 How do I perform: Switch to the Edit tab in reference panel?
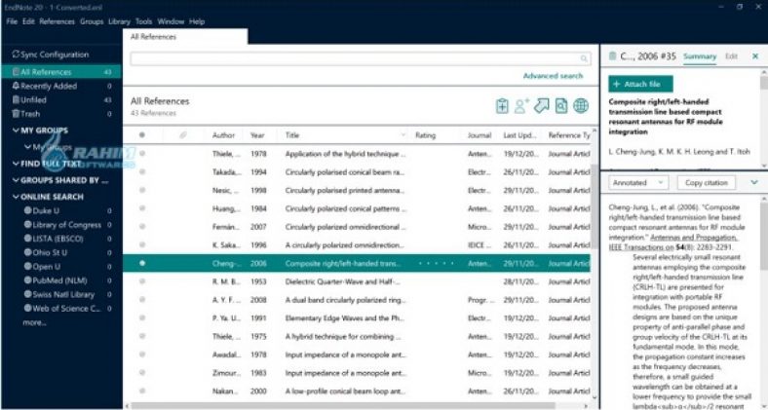coord(731,56)
